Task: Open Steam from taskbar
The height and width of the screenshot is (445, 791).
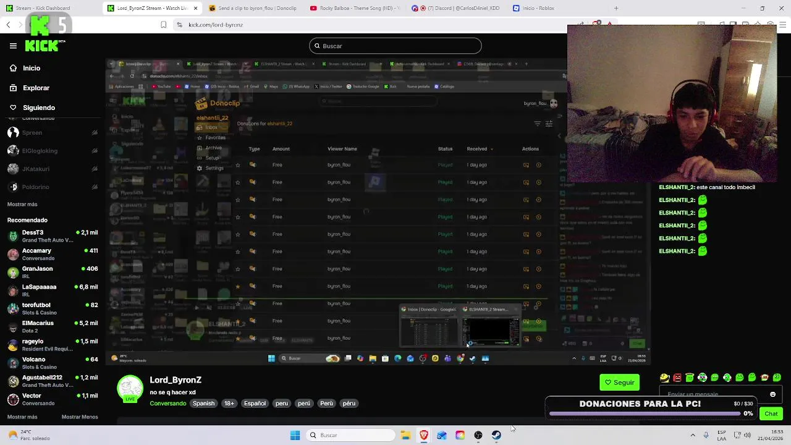Action: point(496,435)
